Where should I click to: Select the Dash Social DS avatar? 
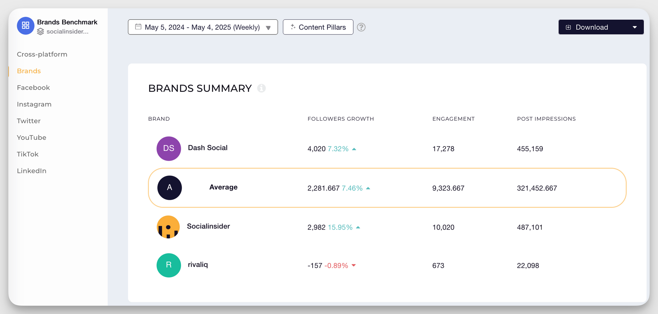(169, 149)
